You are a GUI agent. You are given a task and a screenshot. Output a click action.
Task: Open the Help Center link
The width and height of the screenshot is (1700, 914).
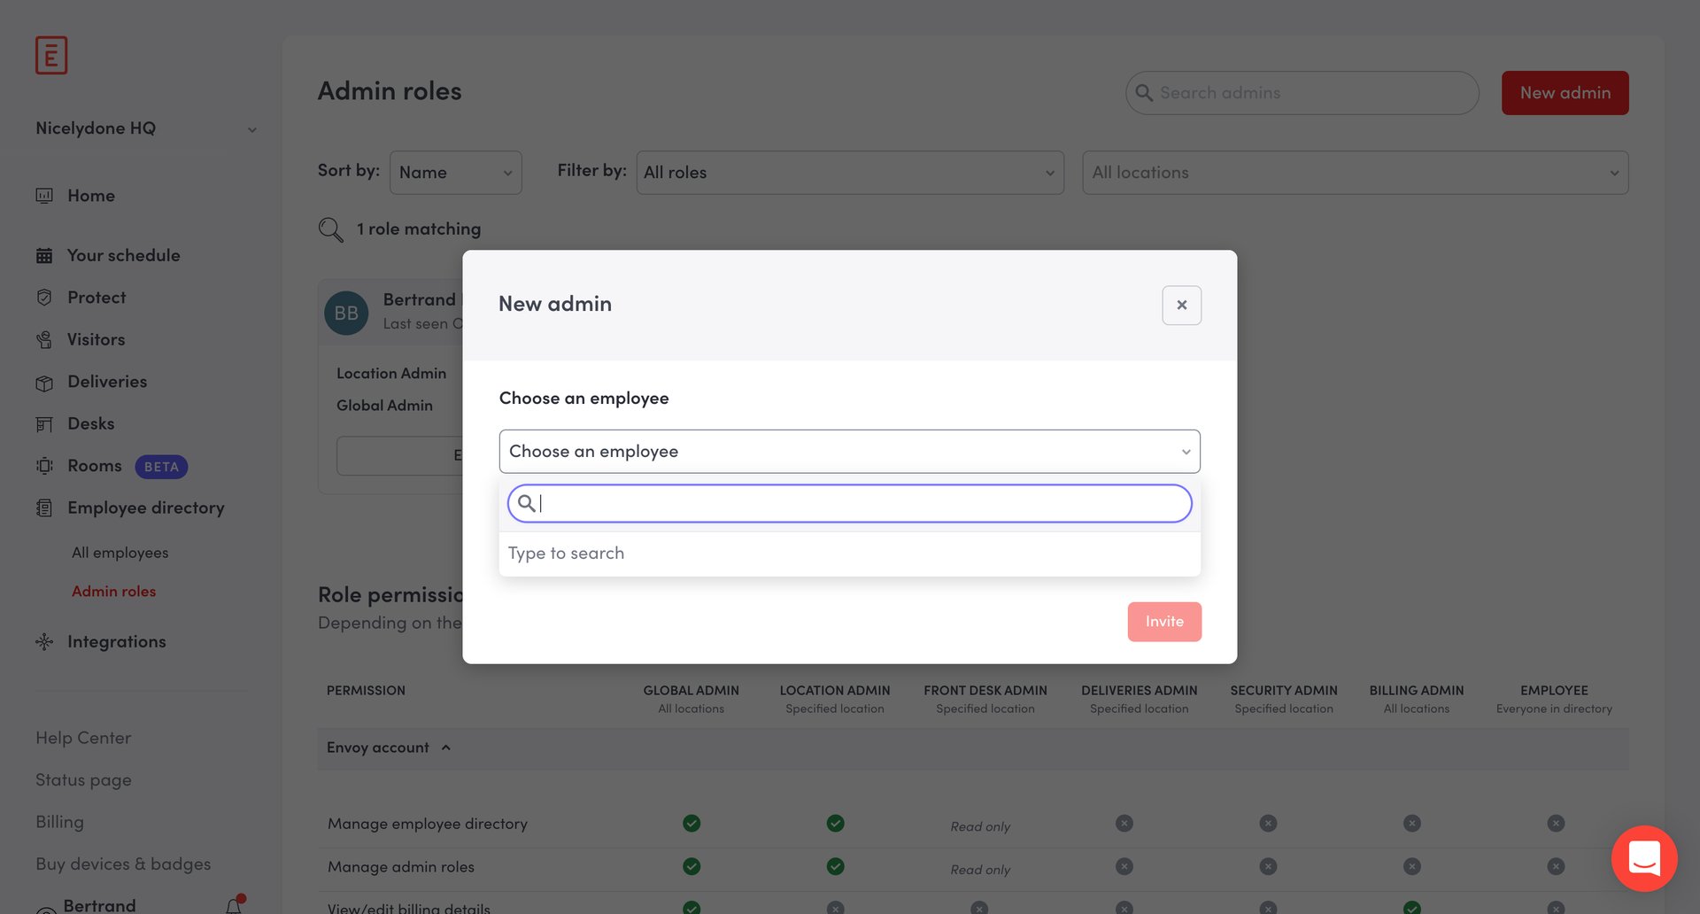point(82,737)
